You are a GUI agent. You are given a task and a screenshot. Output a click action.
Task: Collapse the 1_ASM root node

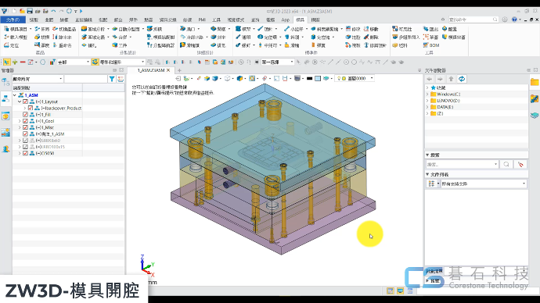click(x=15, y=95)
